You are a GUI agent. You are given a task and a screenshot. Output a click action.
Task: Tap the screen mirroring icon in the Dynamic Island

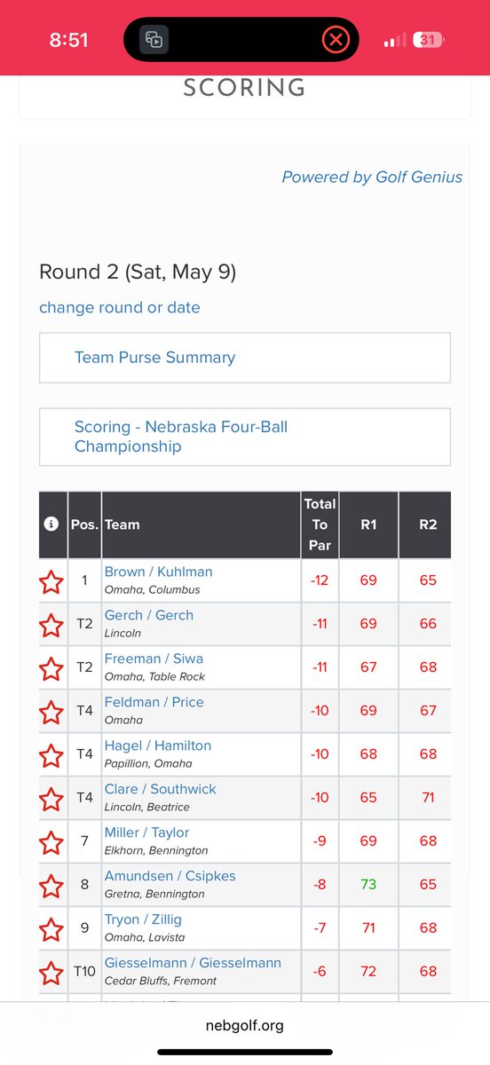click(x=154, y=39)
